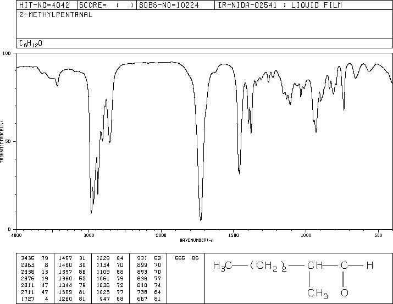393x304 pixels.
Task: Click the H3C group in the structure
Action: click(223, 266)
